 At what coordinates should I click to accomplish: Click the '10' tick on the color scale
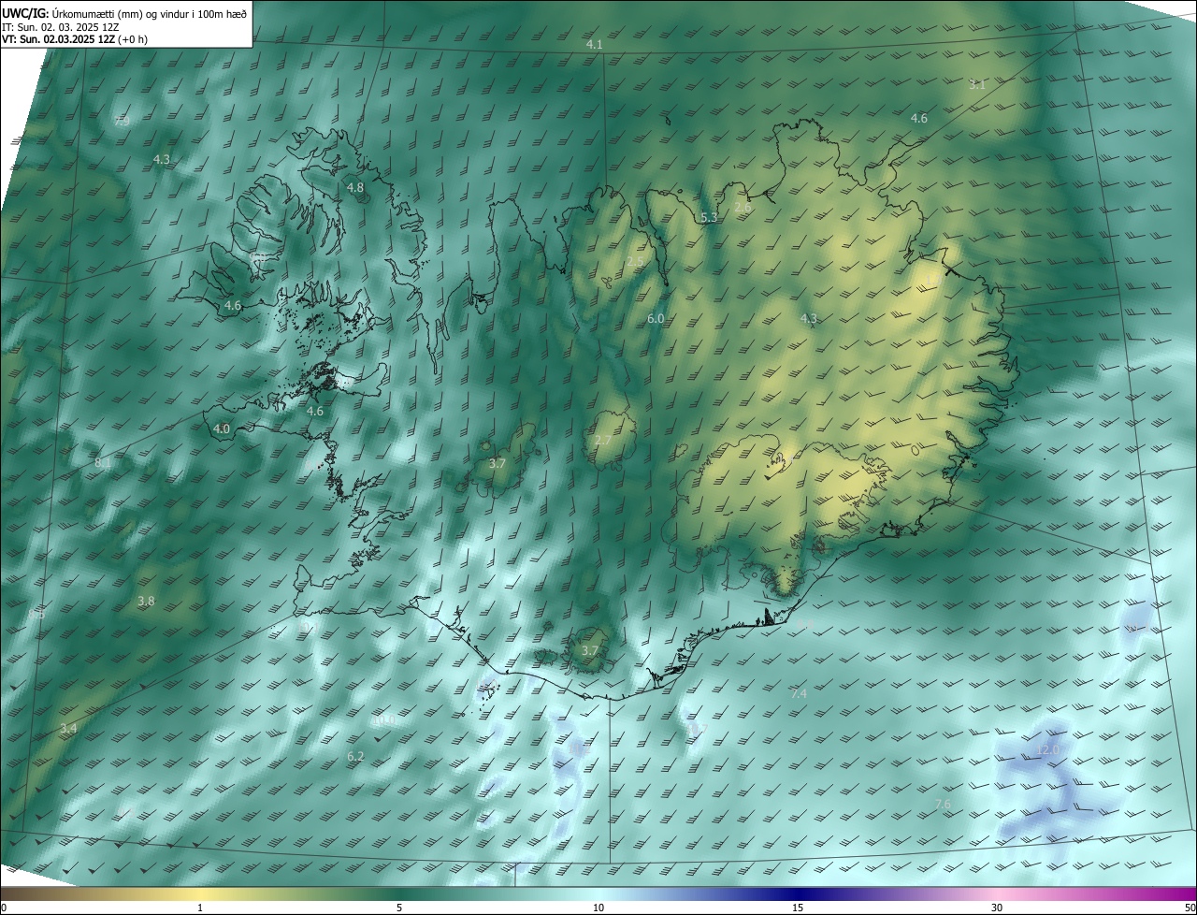point(598,908)
